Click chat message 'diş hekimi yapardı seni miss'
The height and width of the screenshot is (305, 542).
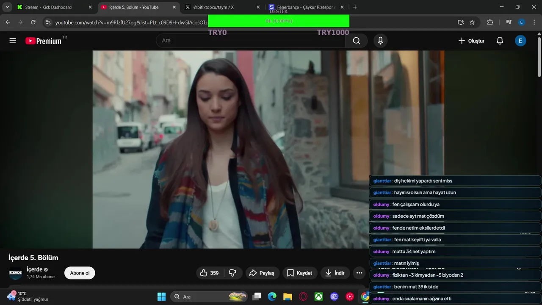[x=423, y=181]
